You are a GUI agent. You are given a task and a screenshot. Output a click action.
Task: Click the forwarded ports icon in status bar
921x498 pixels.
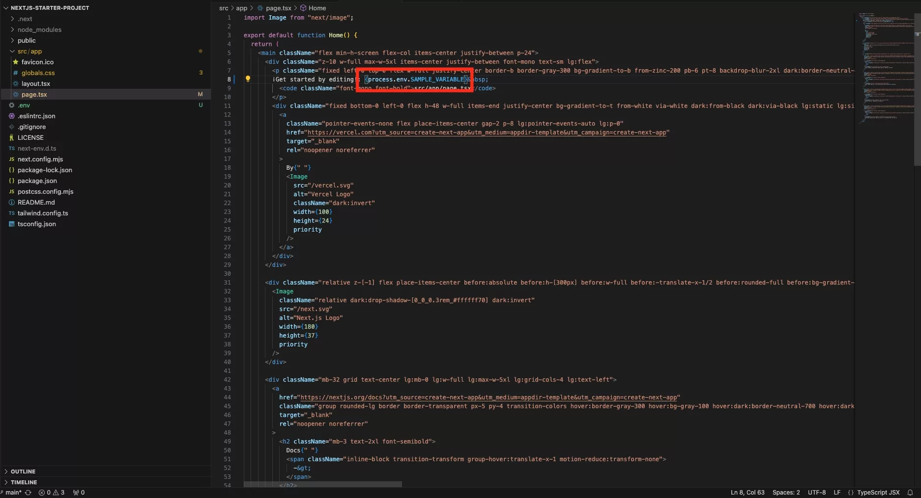pos(78,493)
